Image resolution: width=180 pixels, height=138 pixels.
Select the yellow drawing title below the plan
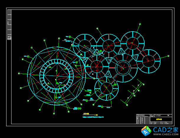tap(86, 113)
